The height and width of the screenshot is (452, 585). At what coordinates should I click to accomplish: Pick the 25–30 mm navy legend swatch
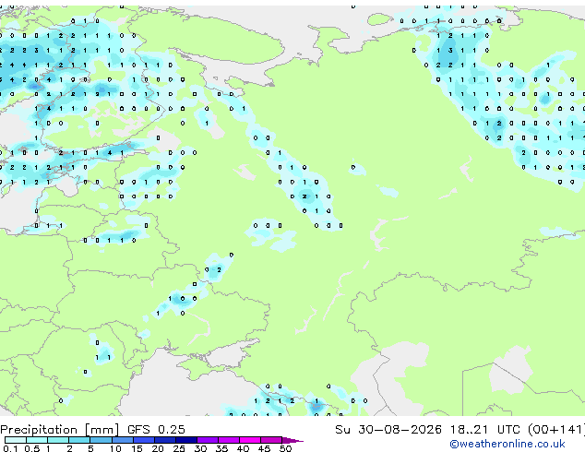[x=185, y=440]
